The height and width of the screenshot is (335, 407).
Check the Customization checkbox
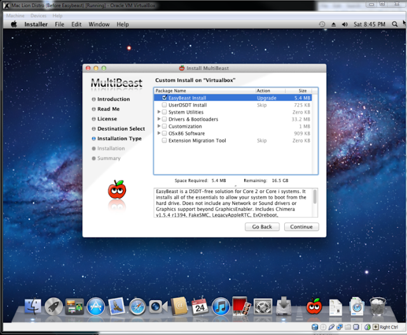click(164, 126)
